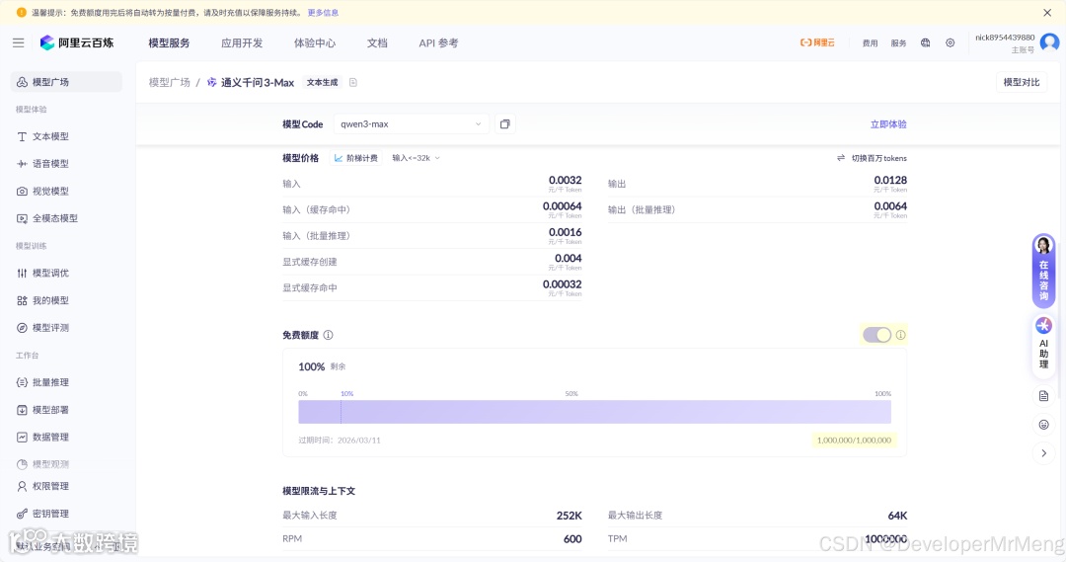This screenshot has width=1066, height=562.
Task: Click the 10% marker on quota bar
Action: 346,393
